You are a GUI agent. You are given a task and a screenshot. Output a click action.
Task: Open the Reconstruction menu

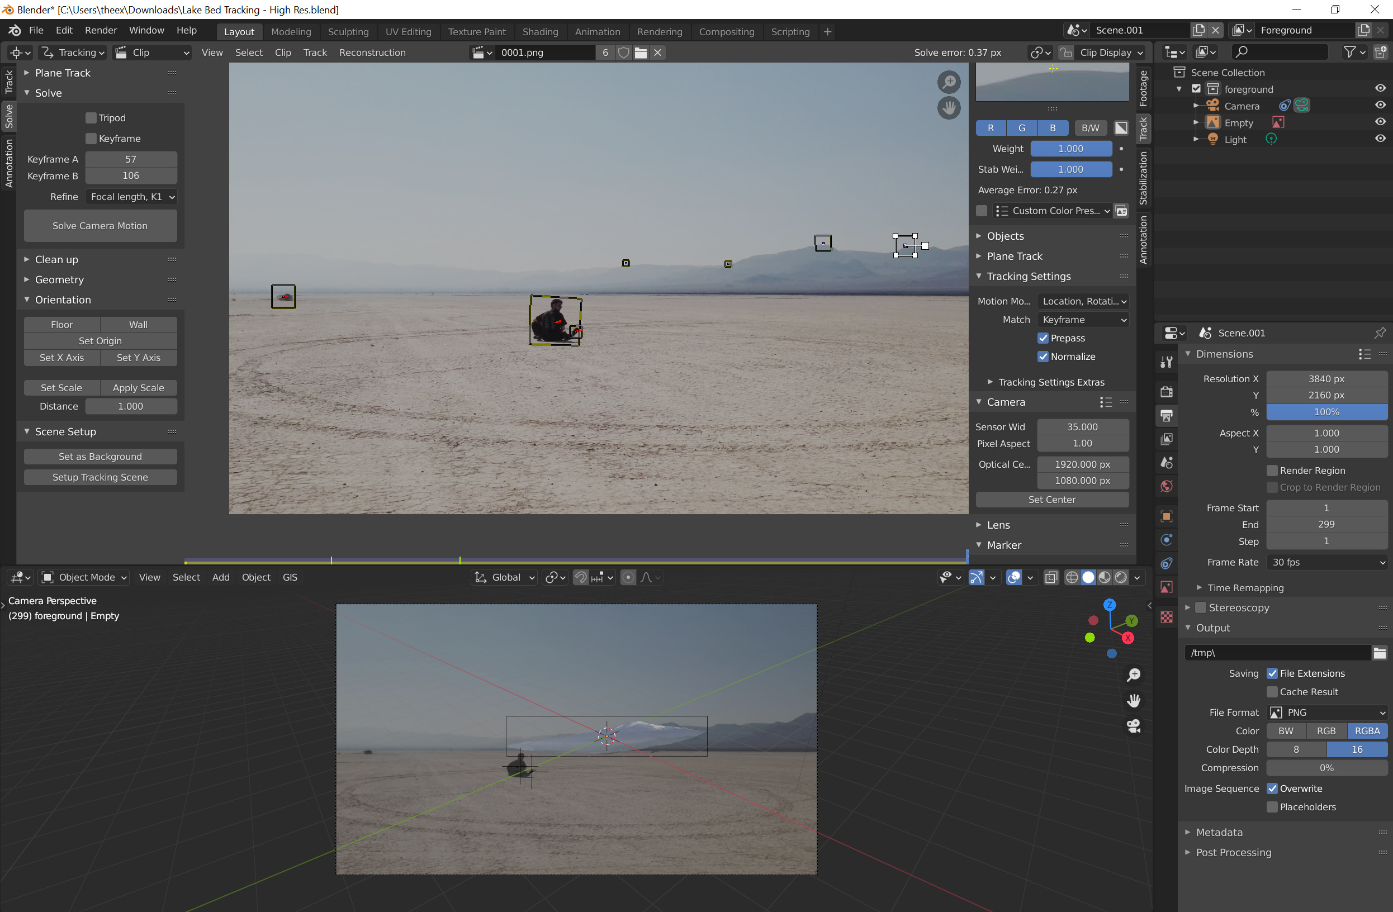pos(372,53)
